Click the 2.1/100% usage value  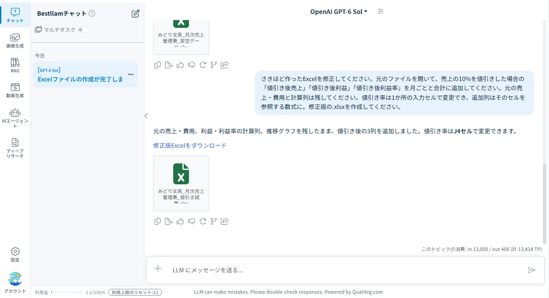pyautogui.click(x=95, y=292)
